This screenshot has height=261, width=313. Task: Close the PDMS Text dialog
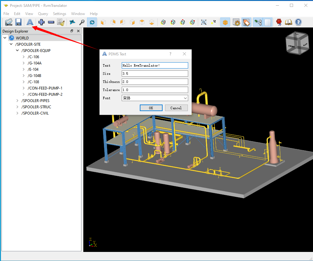pos(184,54)
